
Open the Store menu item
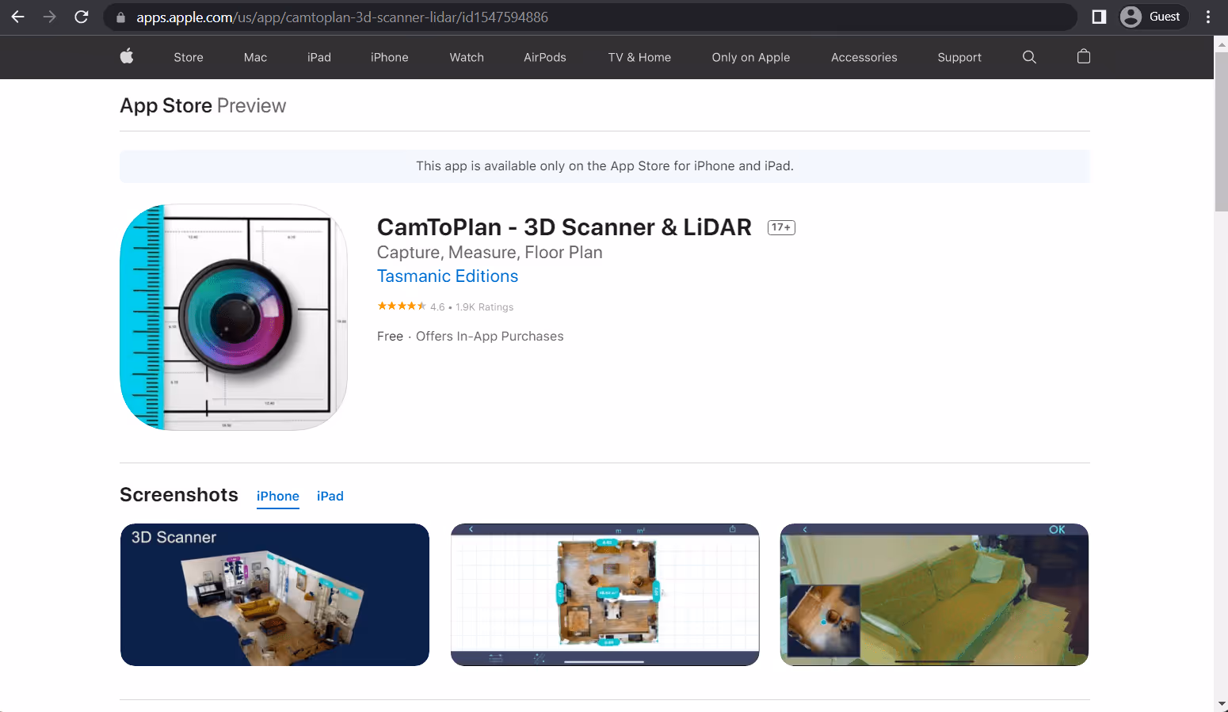click(189, 57)
